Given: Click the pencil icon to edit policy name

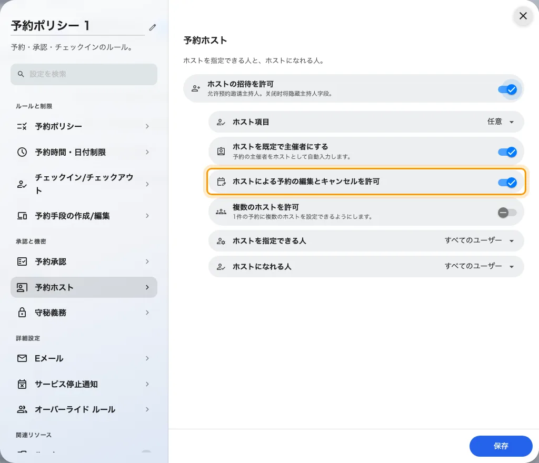Looking at the screenshot, I should point(153,27).
